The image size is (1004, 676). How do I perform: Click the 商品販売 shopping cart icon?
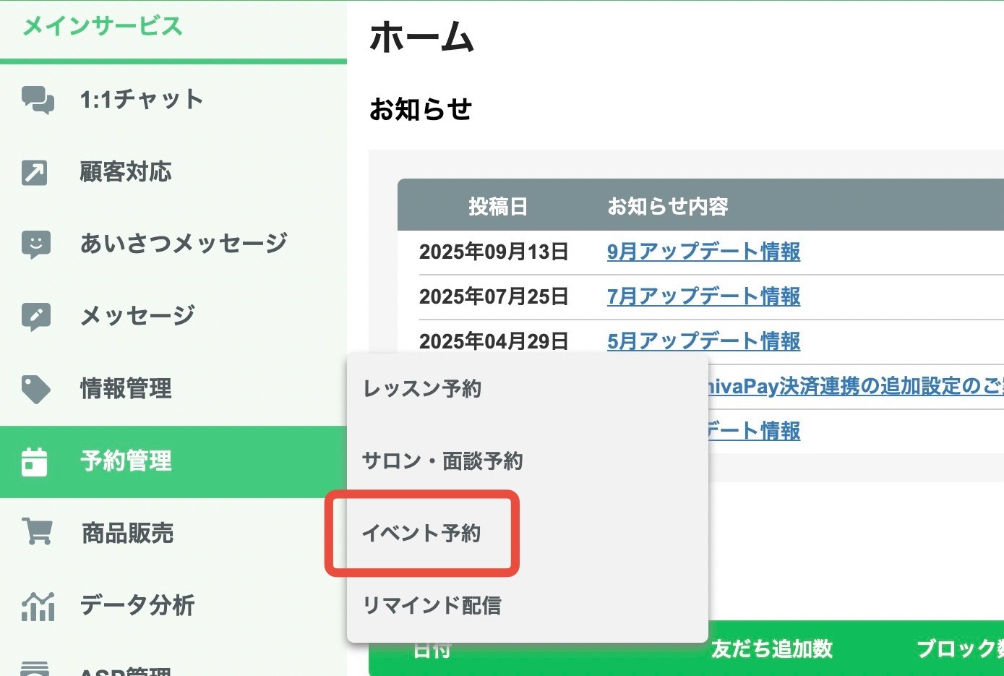click(37, 532)
